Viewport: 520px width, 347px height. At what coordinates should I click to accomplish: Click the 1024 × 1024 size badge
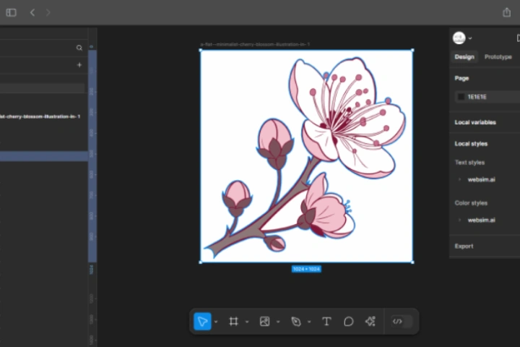(306, 269)
